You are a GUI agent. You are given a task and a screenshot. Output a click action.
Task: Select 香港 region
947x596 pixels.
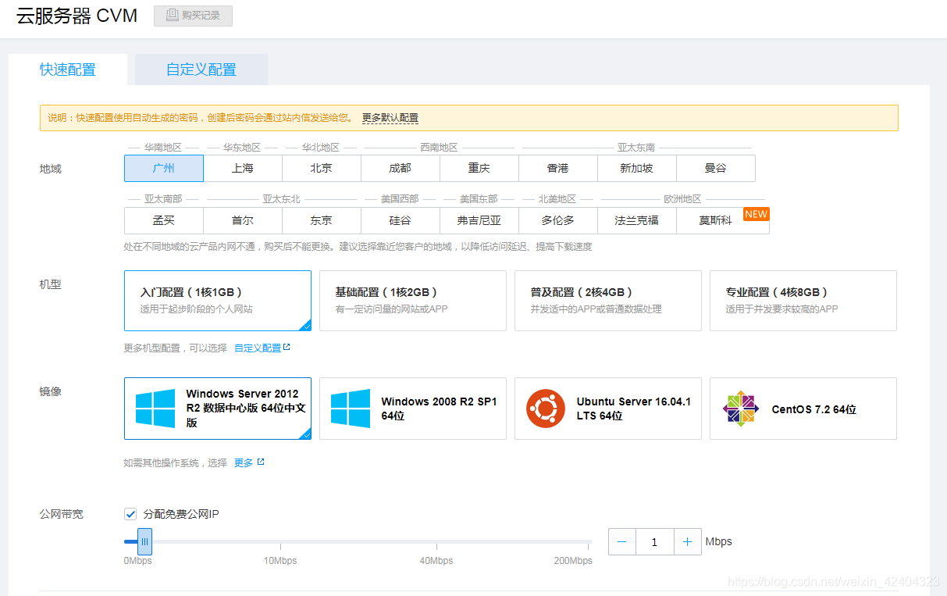[558, 168]
